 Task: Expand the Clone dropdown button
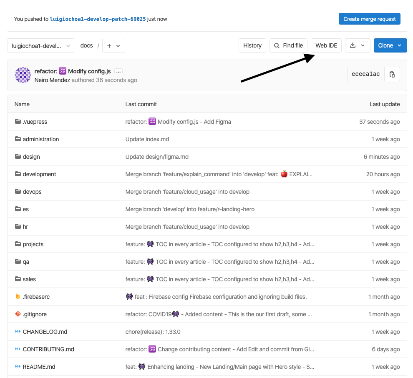(x=390, y=45)
